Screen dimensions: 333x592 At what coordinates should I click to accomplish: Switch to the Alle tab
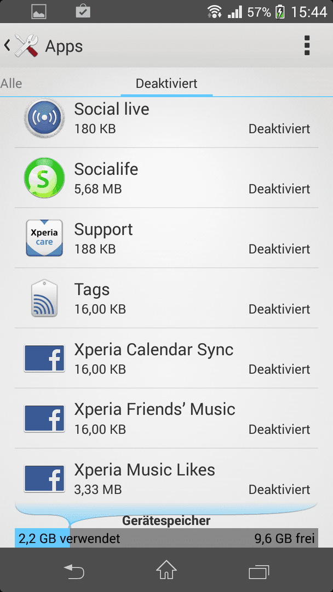[11, 83]
